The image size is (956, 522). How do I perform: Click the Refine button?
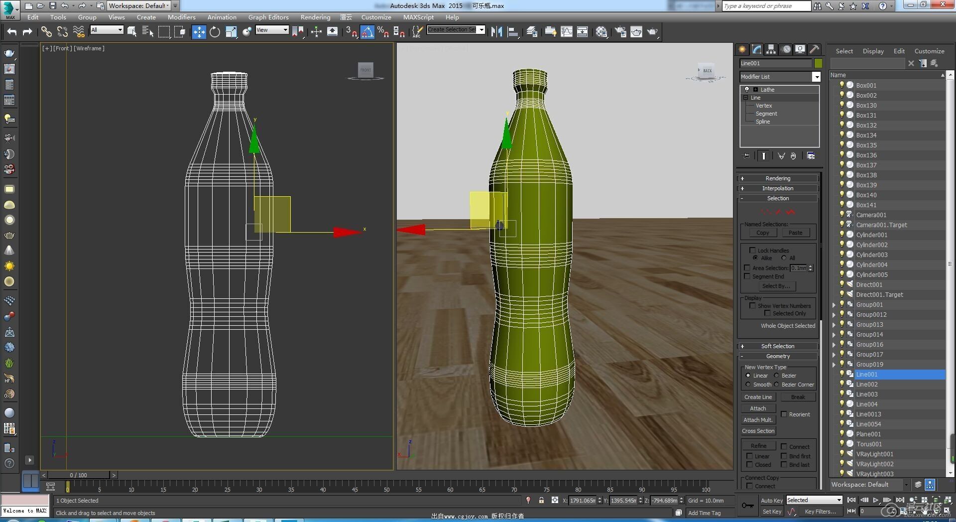click(758, 446)
